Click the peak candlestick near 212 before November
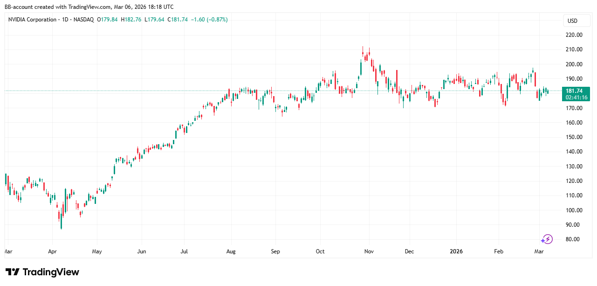Screen dimensions: 597x286 pyautogui.click(x=363, y=52)
